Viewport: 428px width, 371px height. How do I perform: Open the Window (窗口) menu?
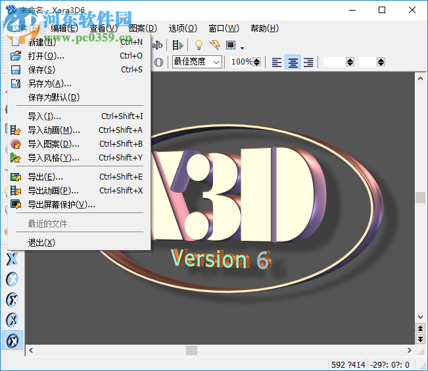click(224, 28)
